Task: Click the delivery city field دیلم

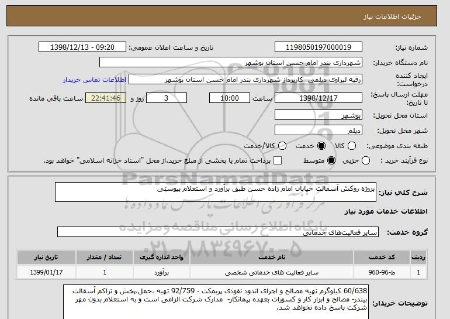Action: (319, 130)
